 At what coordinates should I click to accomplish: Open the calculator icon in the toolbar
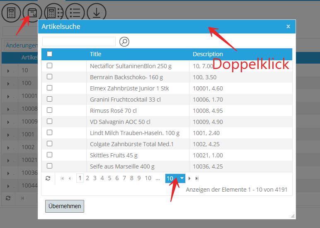tap(11, 13)
